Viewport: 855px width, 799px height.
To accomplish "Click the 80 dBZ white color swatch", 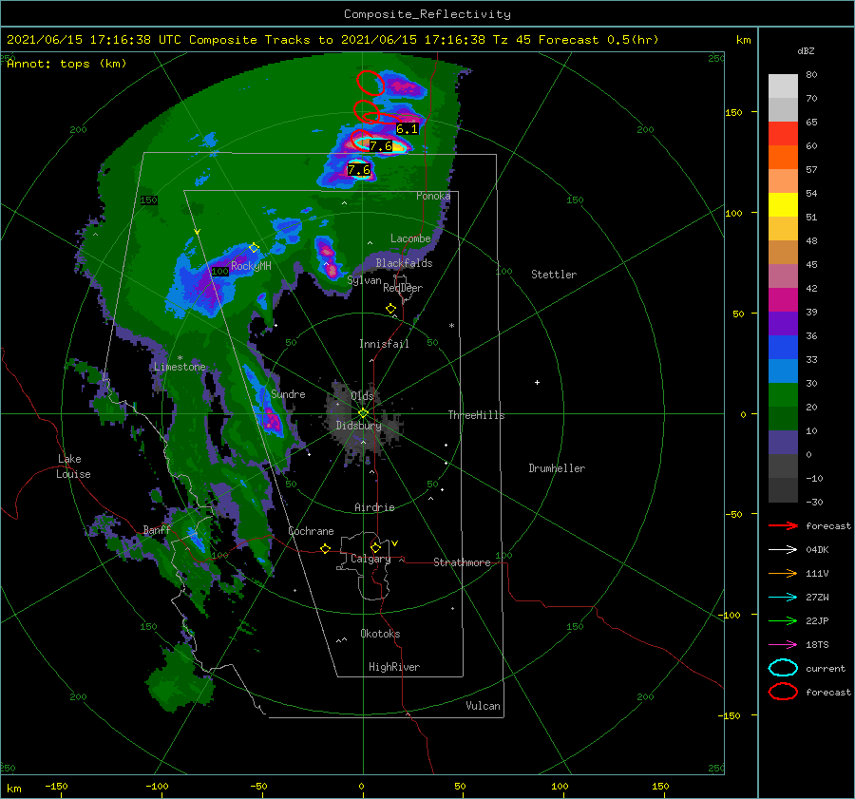I will click(783, 86).
